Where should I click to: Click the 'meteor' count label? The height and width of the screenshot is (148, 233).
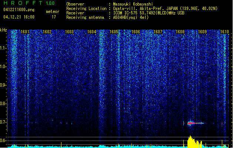click(x=53, y=11)
